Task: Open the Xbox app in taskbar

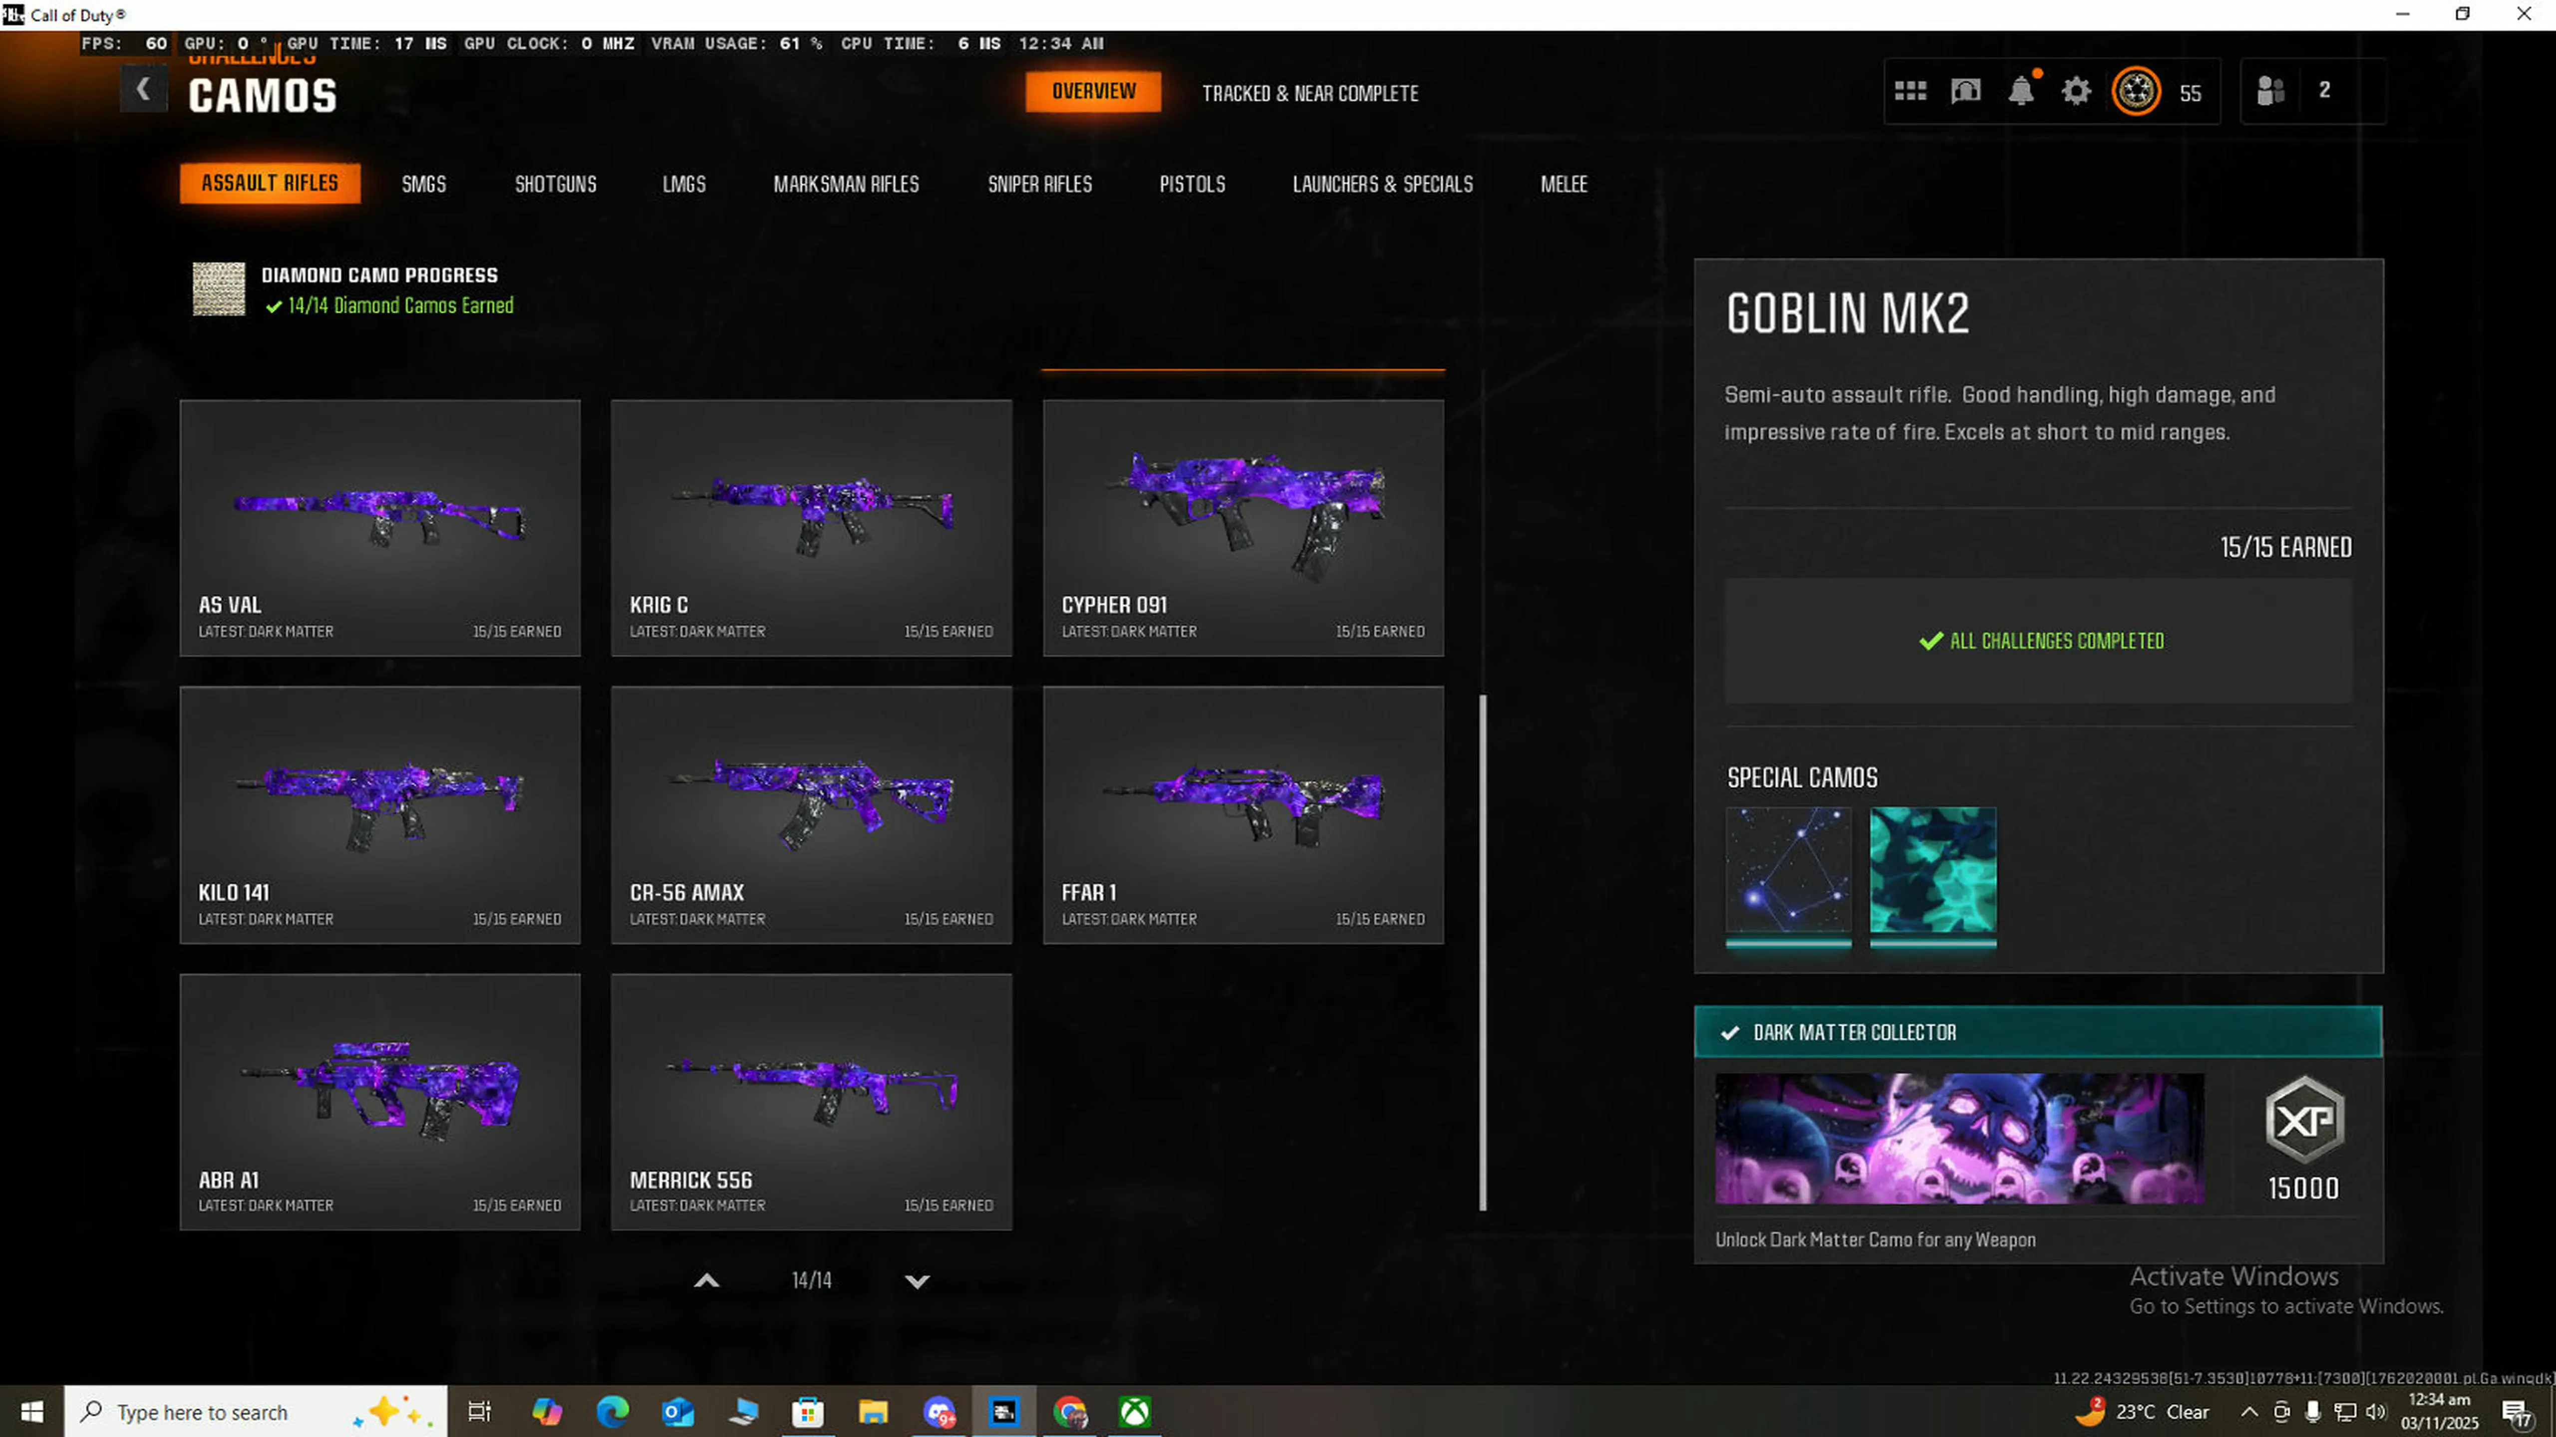Action: (1134, 1411)
